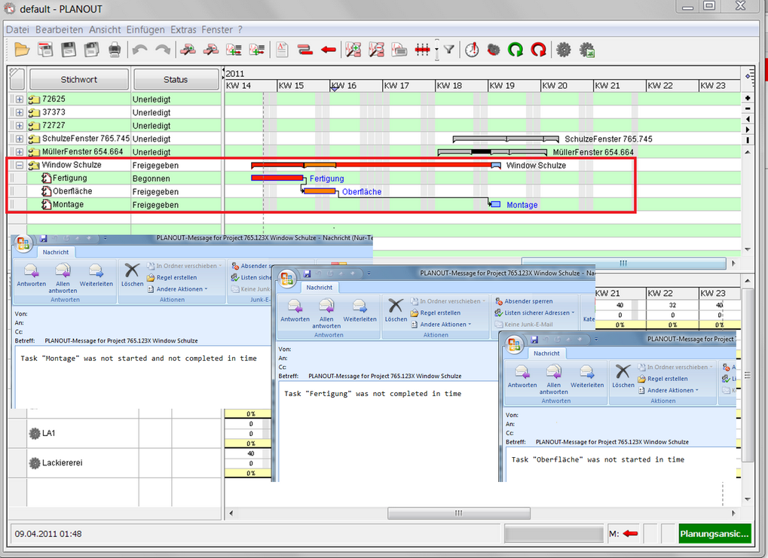Select Nachricht tab in the Fertigung message window

click(x=320, y=288)
